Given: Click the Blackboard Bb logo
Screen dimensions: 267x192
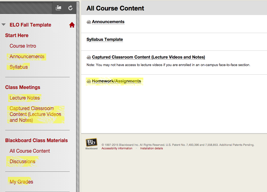Looking at the screenshot, I should pos(91,144).
